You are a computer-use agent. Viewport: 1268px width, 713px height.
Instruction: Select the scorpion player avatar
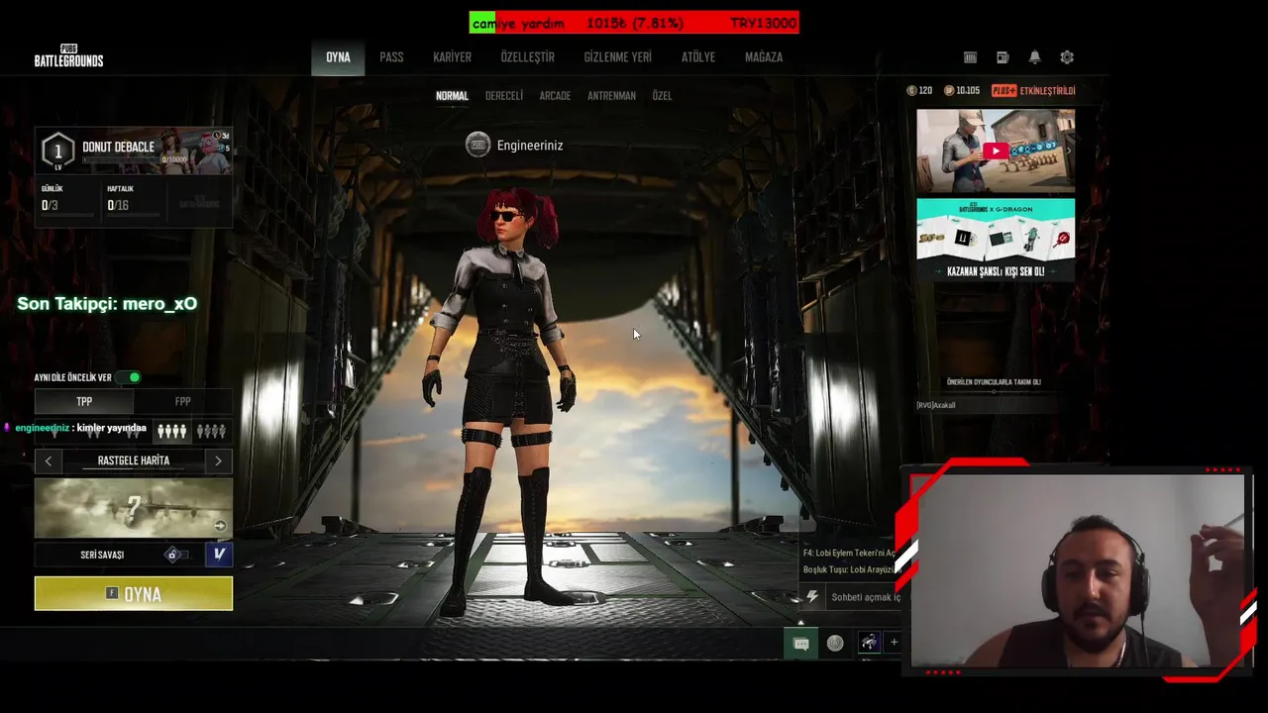(869, 643)
